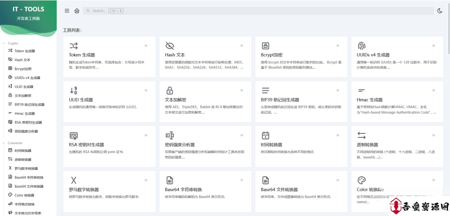Open the Base64 字符串转换 card title

pyautogui.click(x=183, y=190)
